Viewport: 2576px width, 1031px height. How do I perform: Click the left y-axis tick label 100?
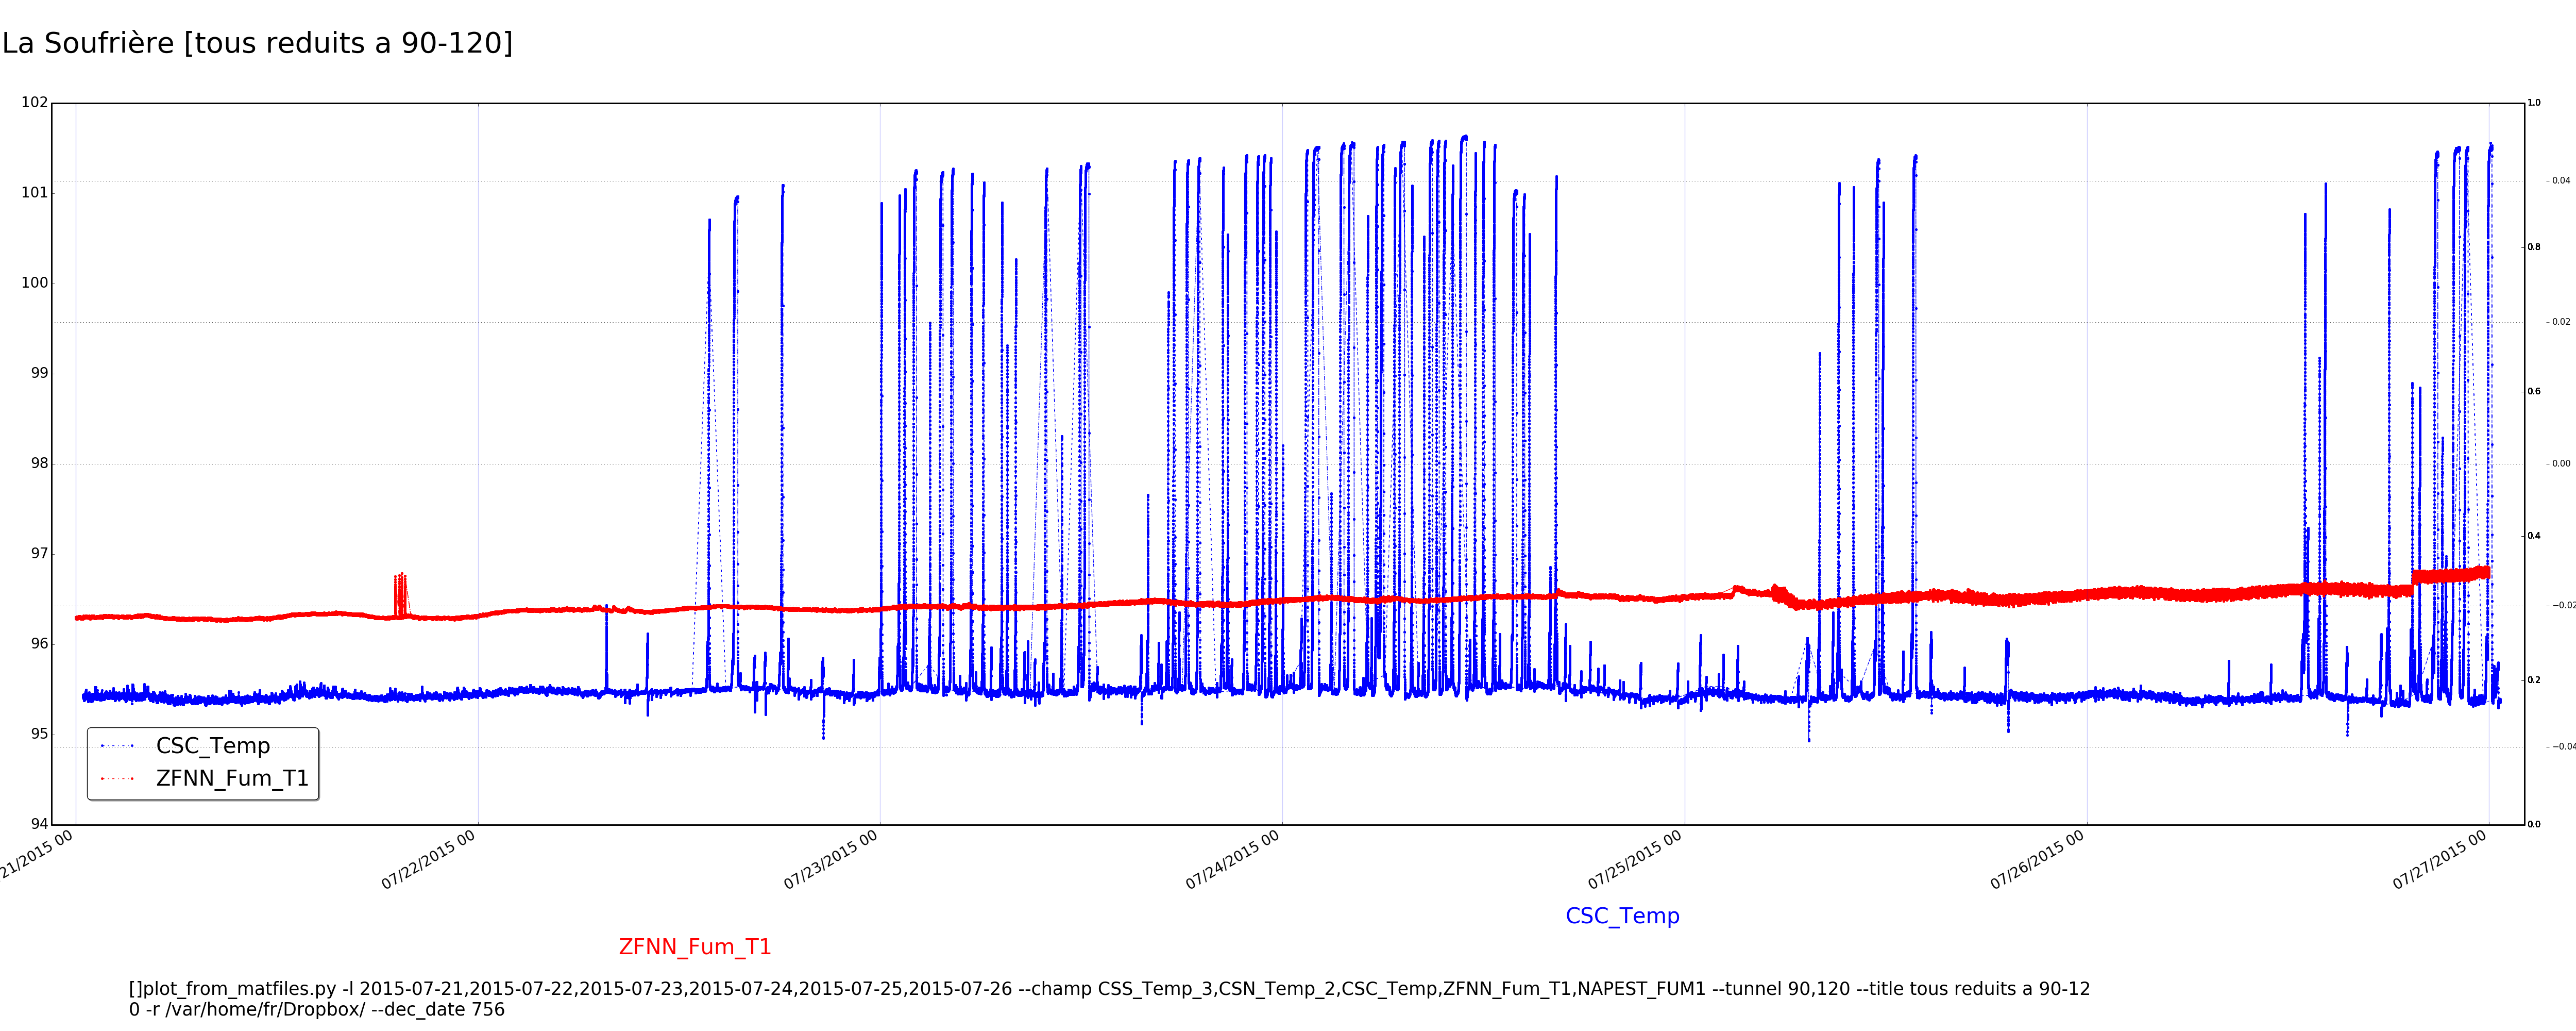pyautogui.click(x=35, y=282)
